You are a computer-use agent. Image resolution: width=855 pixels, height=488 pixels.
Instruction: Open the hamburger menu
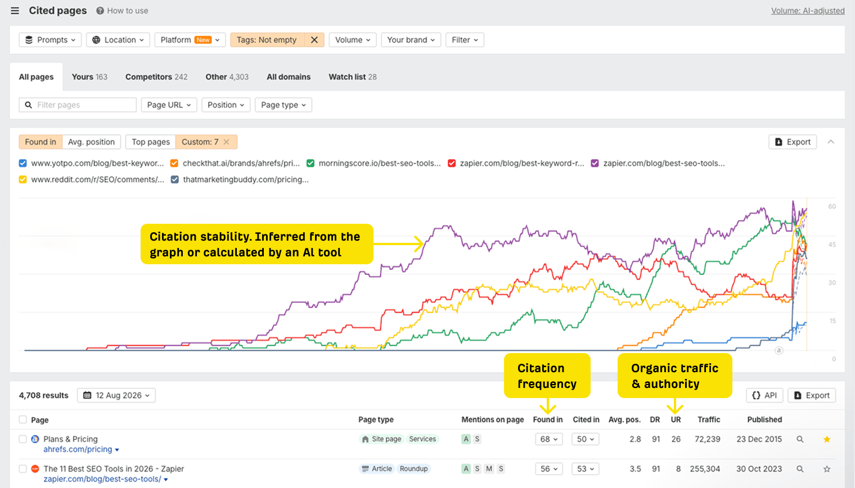click(x=15, y=11)
